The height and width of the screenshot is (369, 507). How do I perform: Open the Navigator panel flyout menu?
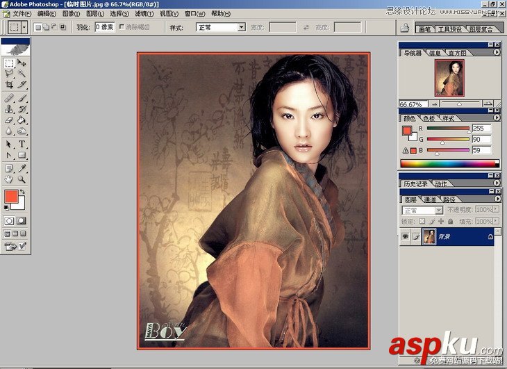point(497,52)
